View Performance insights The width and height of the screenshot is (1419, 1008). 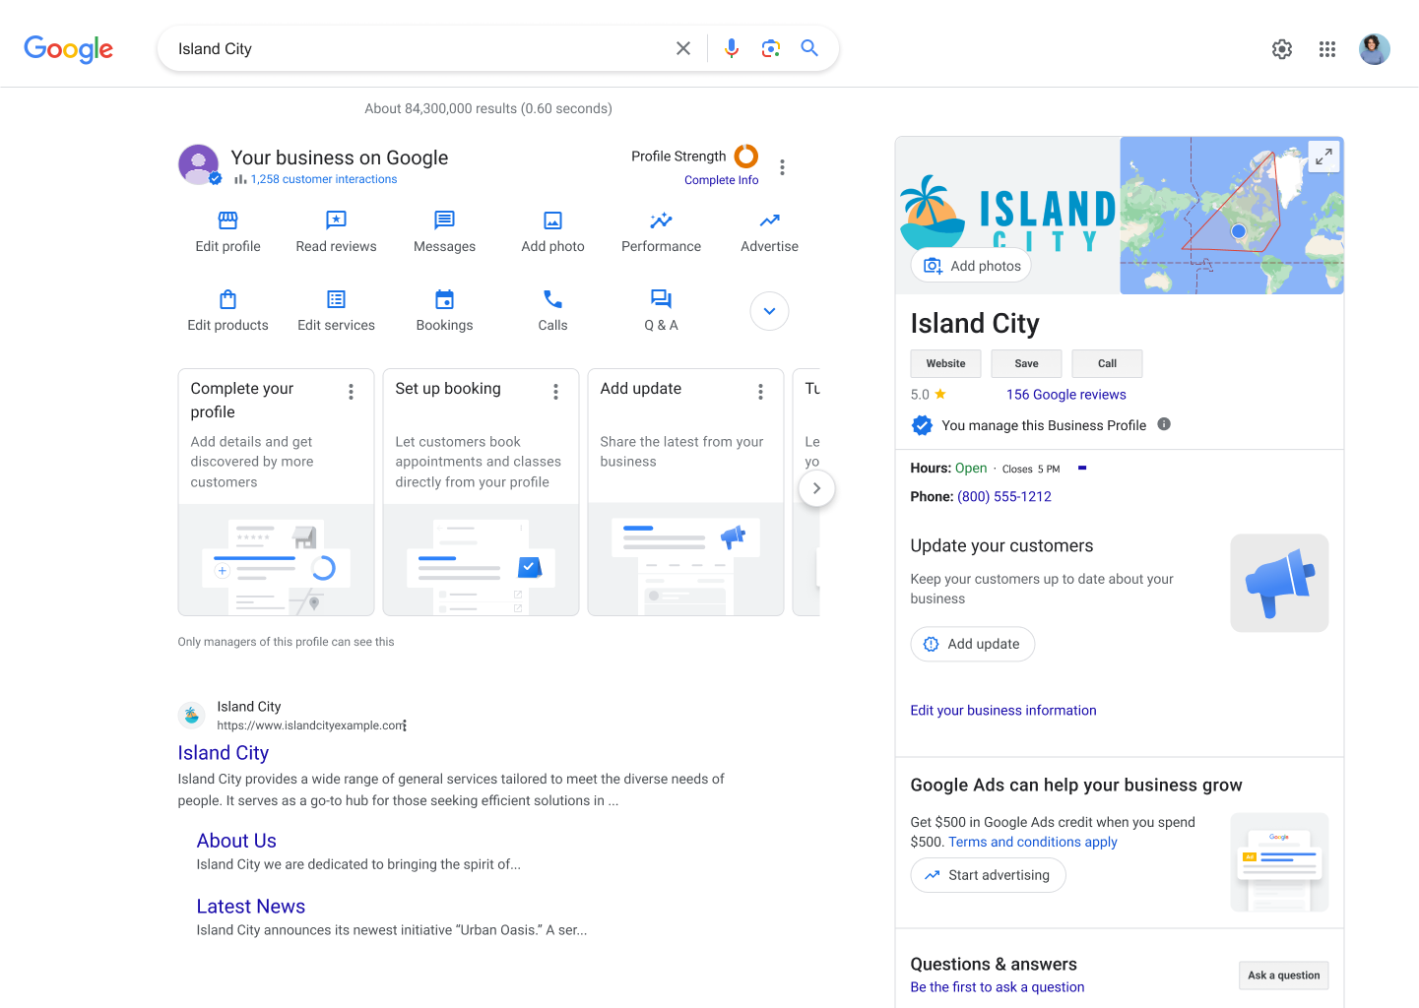point(661,232)
